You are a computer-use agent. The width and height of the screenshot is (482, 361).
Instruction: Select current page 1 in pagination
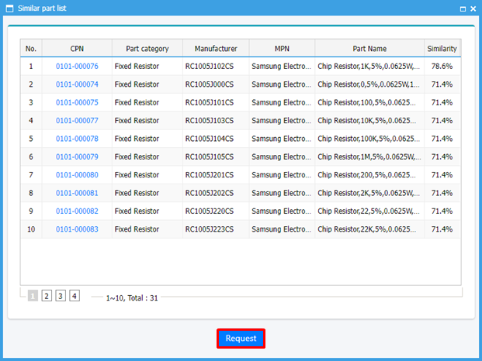click(33, 296)
